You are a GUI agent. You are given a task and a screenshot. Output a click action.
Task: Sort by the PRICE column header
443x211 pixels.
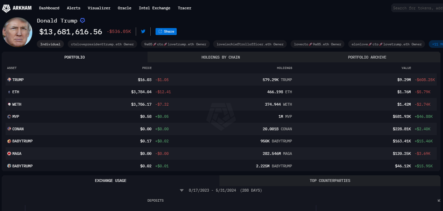tap(147, 68)
